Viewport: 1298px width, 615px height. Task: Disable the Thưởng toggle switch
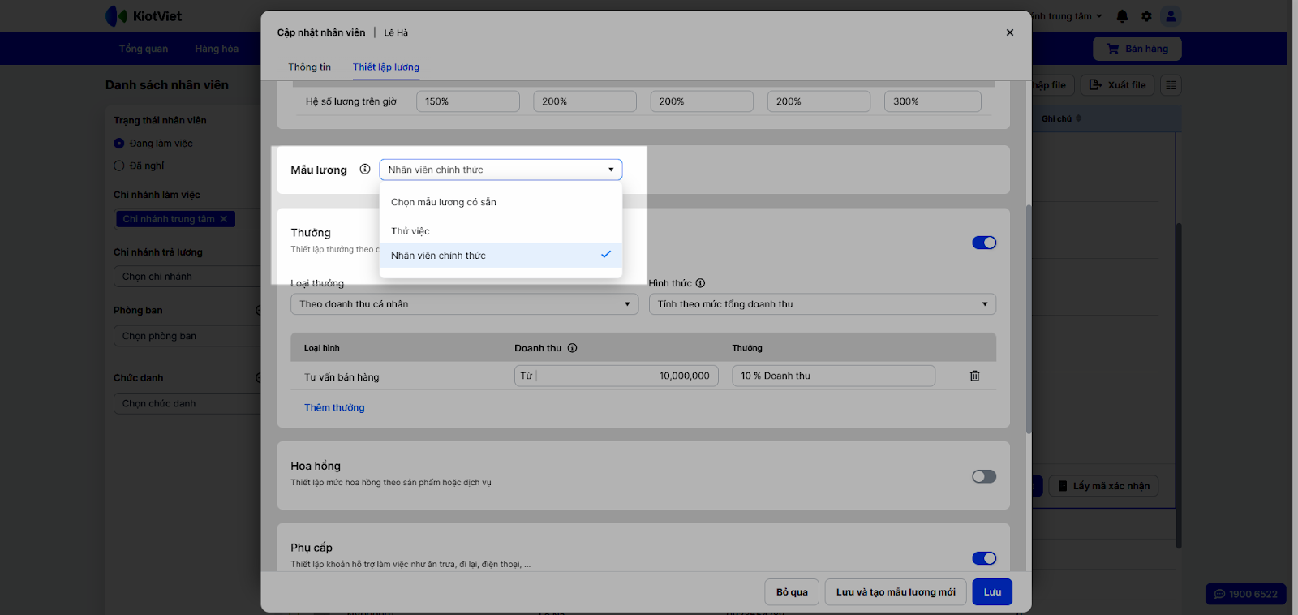coord(983,243)
